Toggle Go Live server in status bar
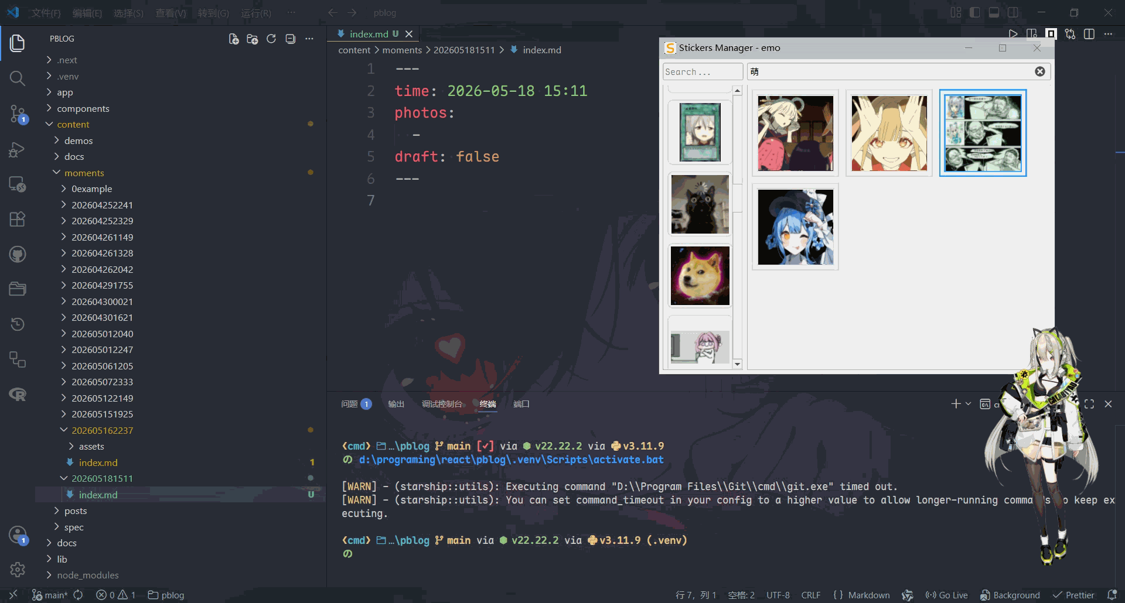 point(946,595)
